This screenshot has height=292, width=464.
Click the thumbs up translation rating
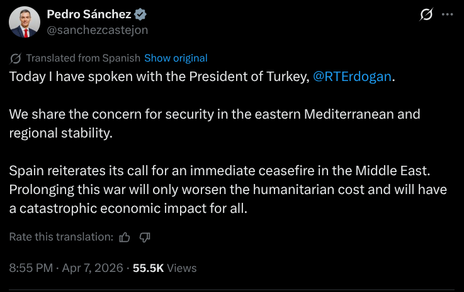(x=125, y=237)
